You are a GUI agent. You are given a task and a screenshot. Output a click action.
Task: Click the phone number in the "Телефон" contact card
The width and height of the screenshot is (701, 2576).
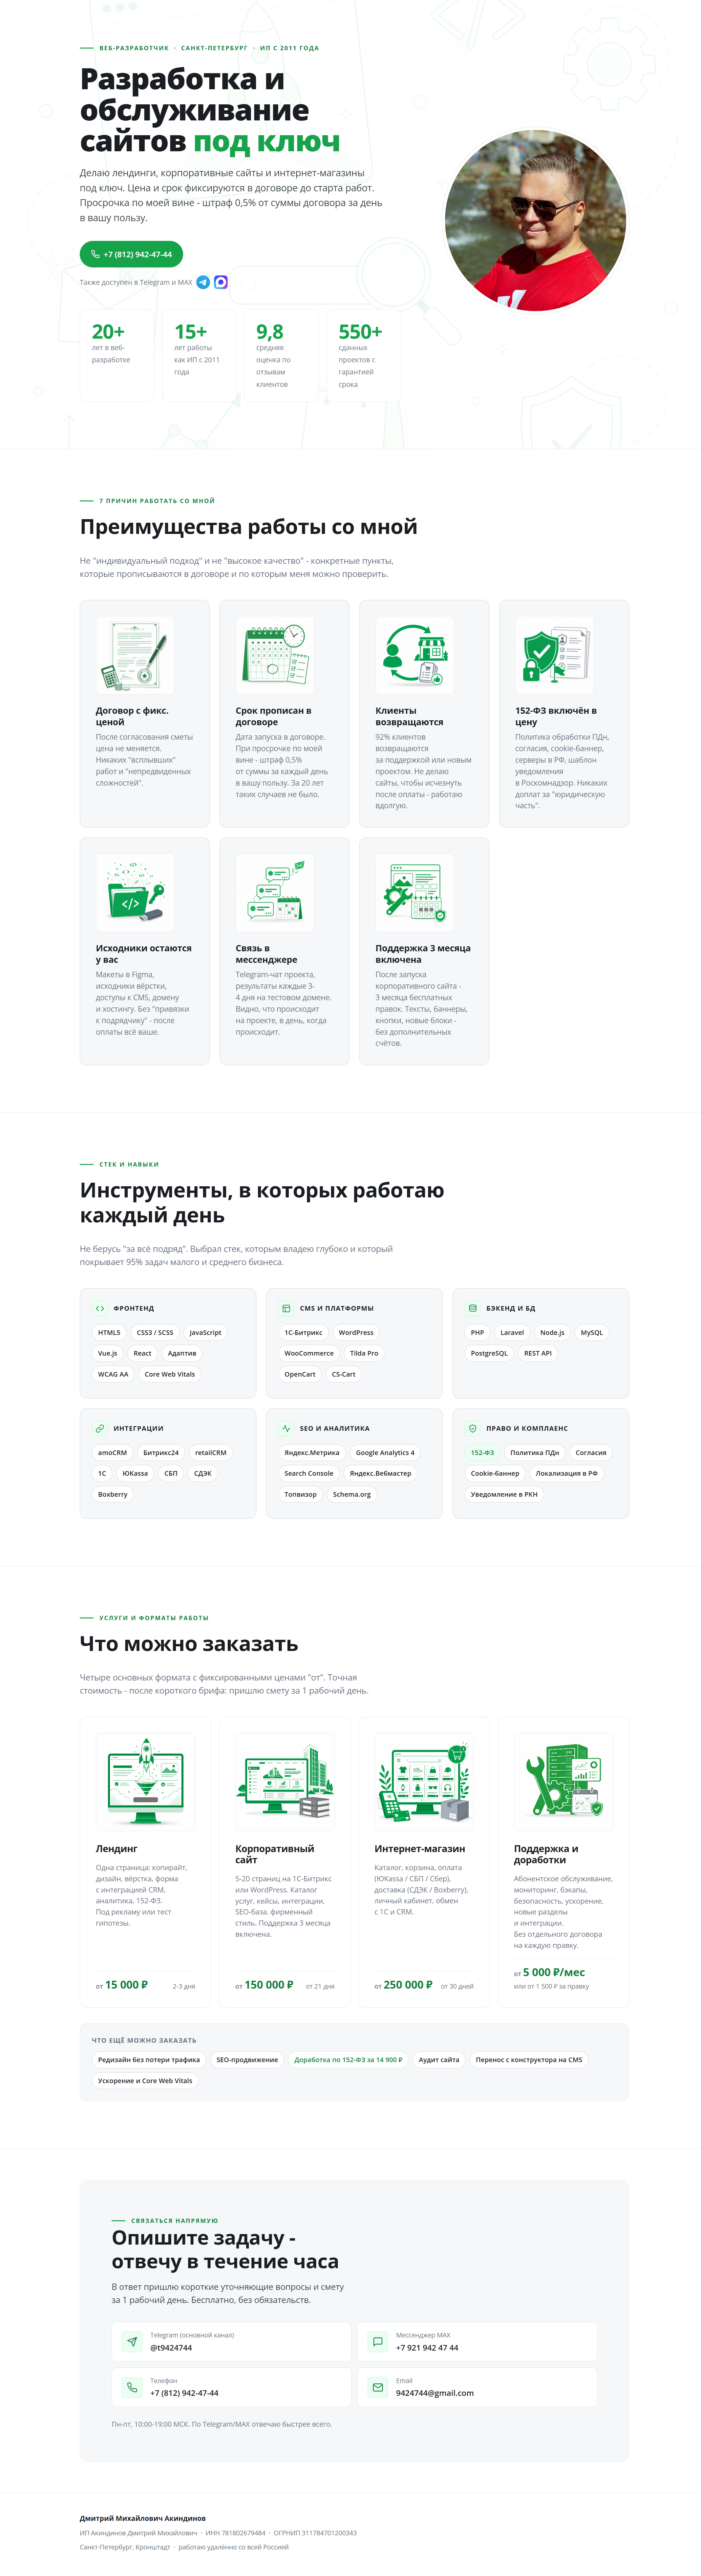coord(184,2393)
